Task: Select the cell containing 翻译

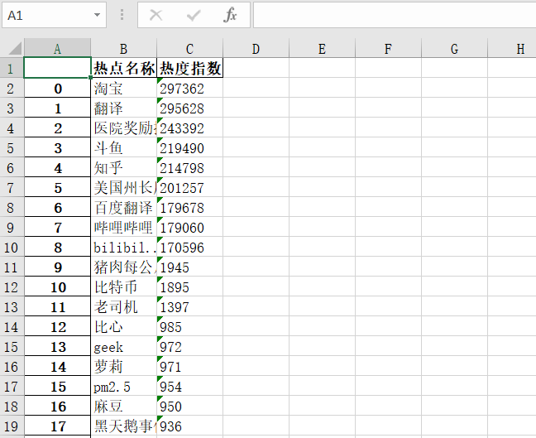Action: click(x=124, y=108)
